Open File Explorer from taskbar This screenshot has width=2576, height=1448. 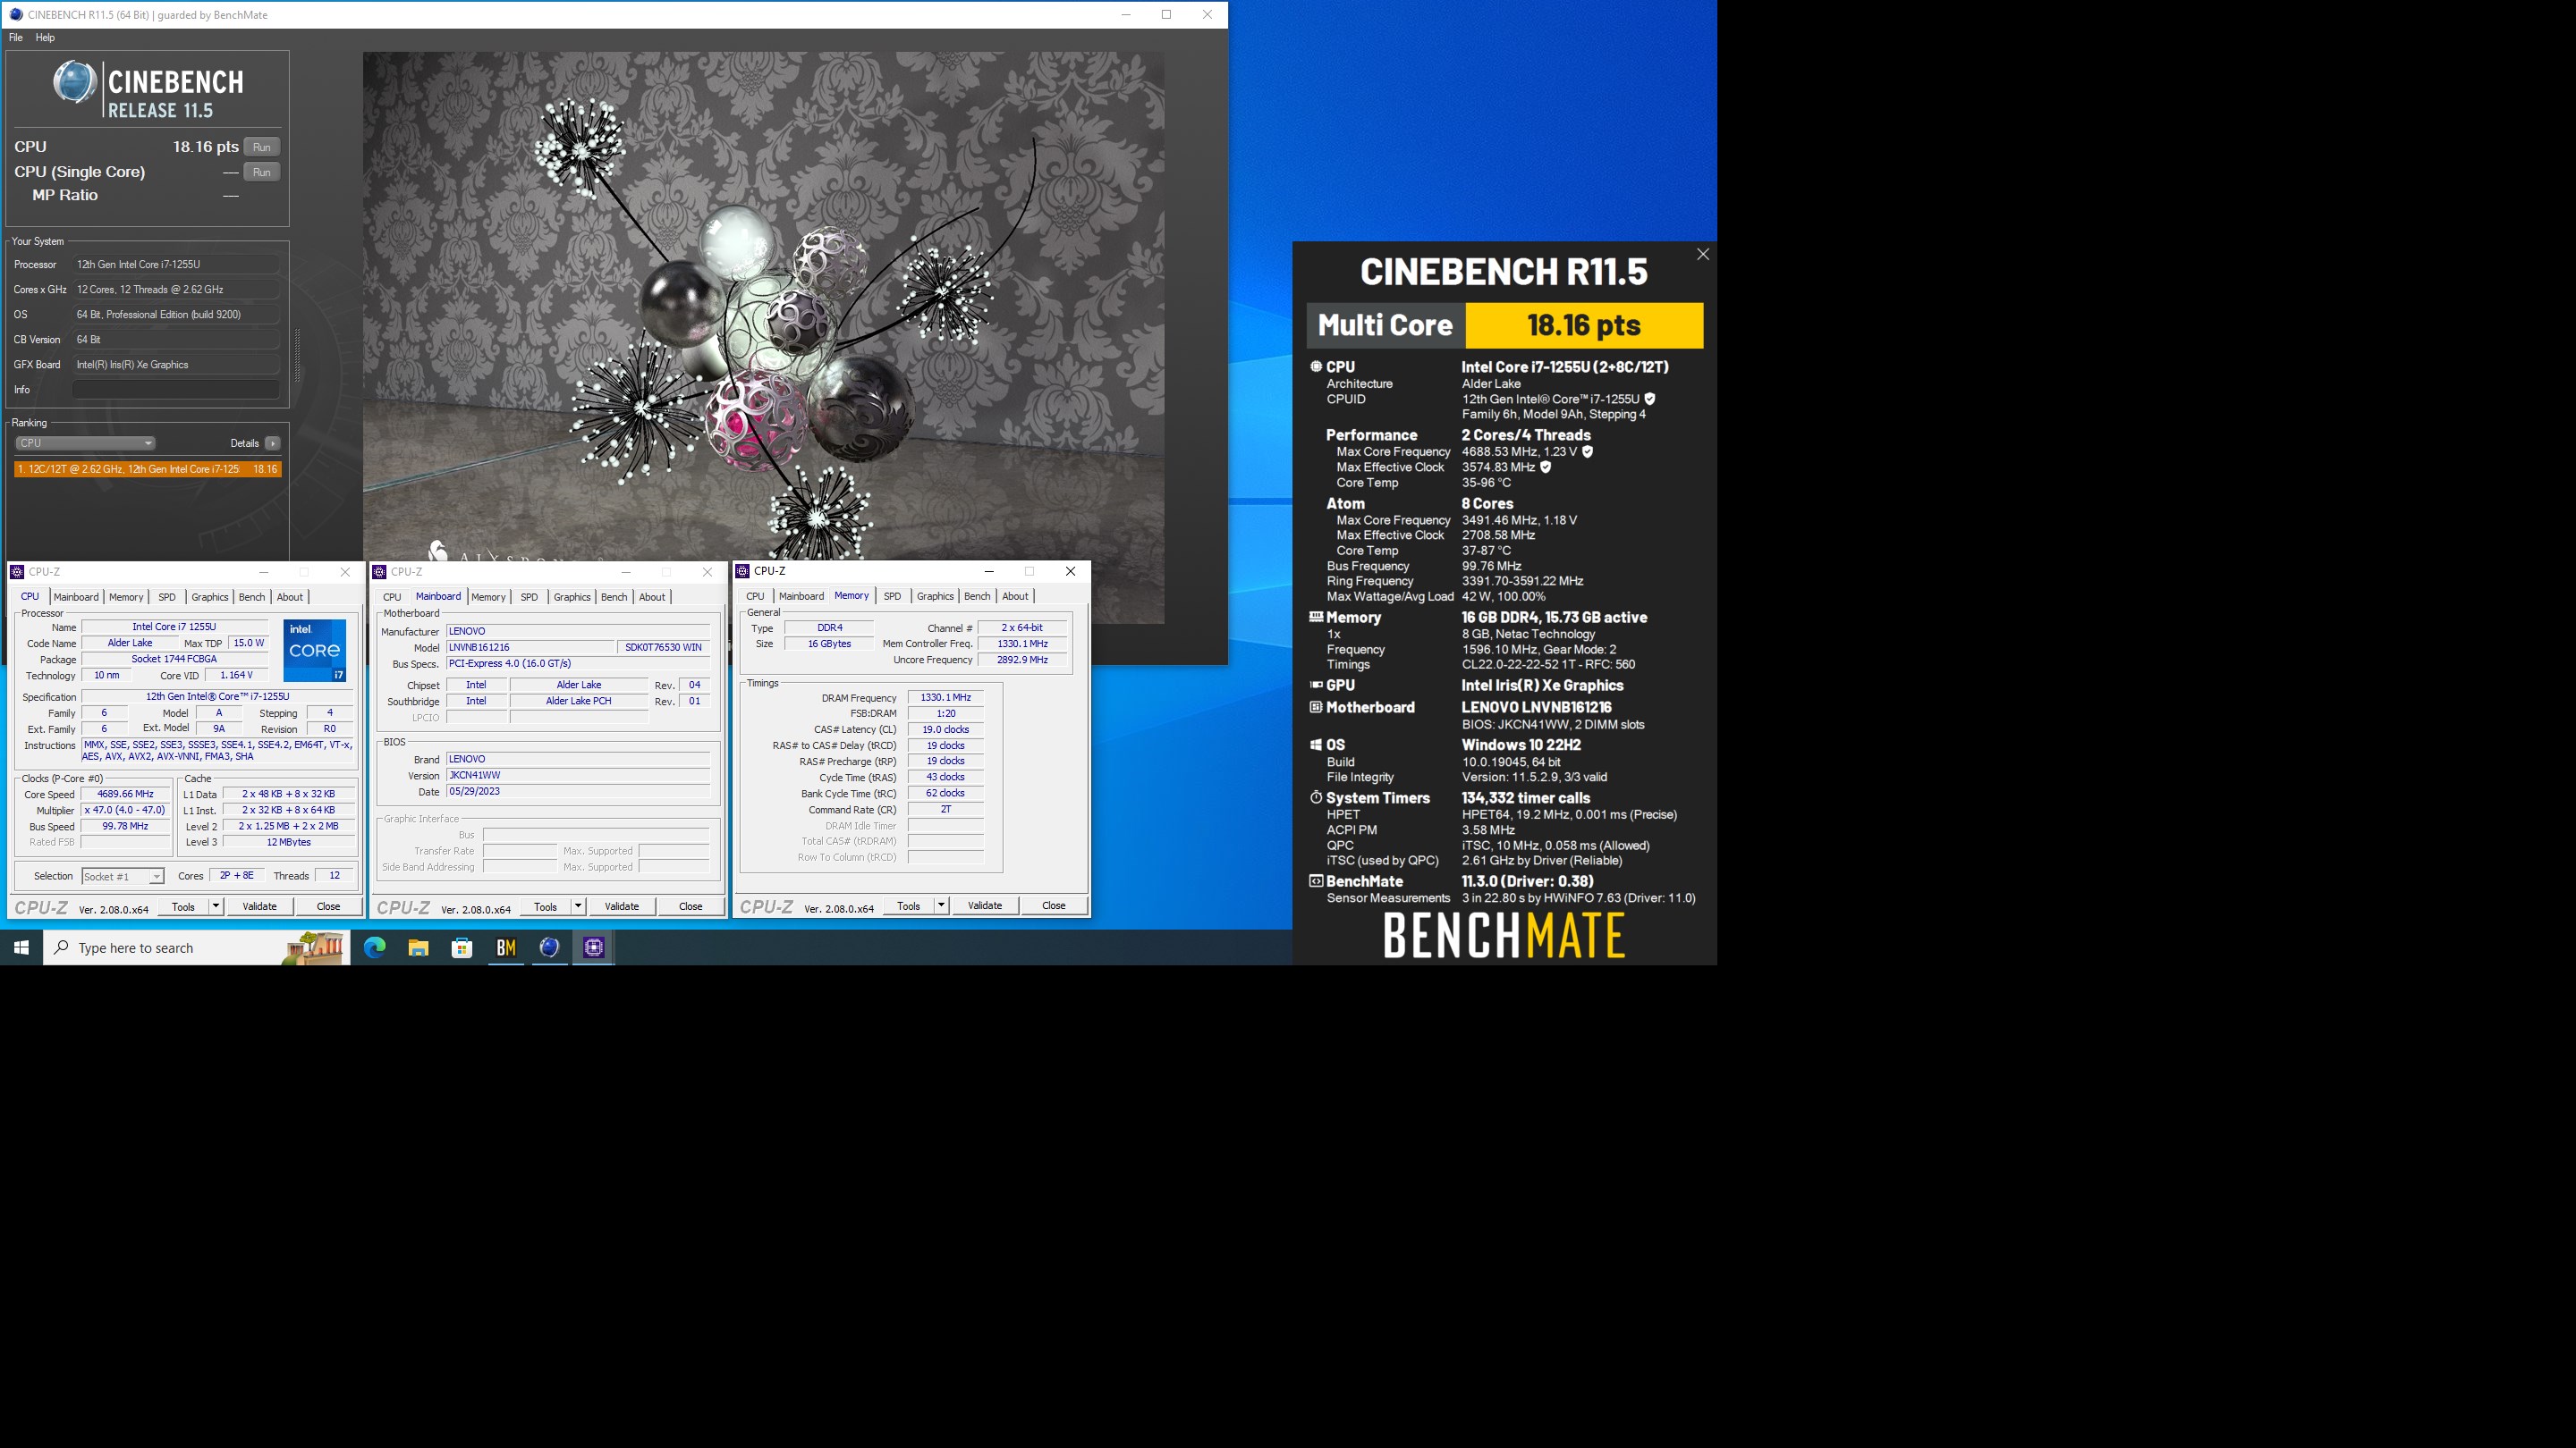418,947
